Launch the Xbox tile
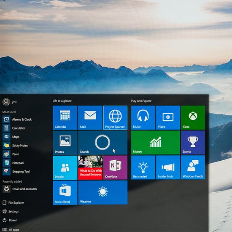 coord(193,118)
